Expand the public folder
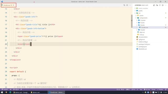 point(140,11)
